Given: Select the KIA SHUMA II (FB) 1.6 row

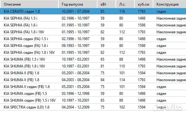Looking at the screenshot, I should (x=93, y=73).
